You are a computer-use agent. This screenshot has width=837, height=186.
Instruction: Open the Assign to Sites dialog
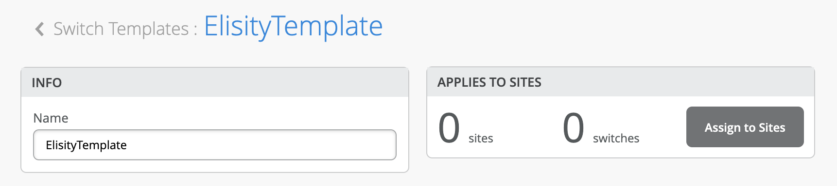(x=745, y=127)
